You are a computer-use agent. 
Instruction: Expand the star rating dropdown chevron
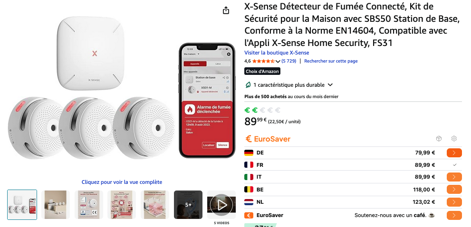(x=278, y=62)
